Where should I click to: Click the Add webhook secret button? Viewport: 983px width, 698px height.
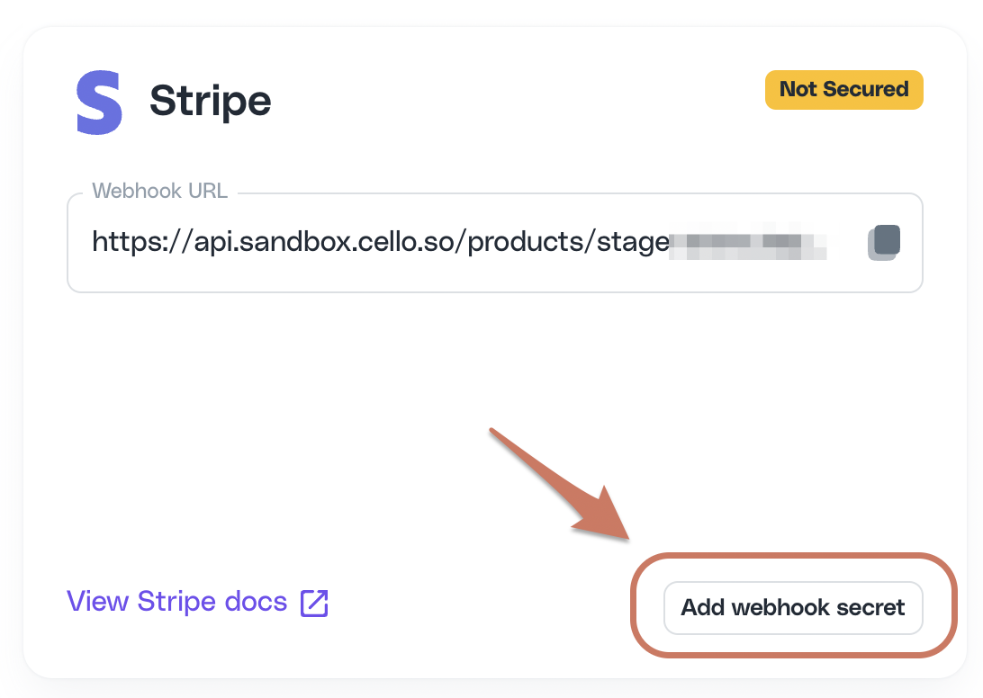793,608
